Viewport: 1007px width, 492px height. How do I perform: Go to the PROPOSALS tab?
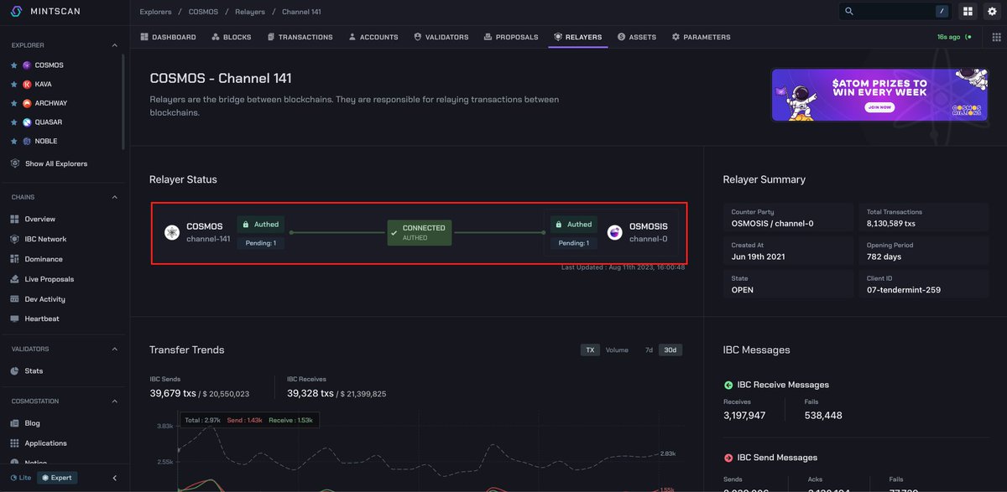tap(511, 37)
